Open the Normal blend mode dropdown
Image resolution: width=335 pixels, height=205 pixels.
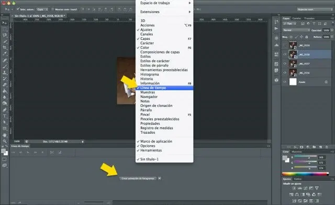click(296, 30)
